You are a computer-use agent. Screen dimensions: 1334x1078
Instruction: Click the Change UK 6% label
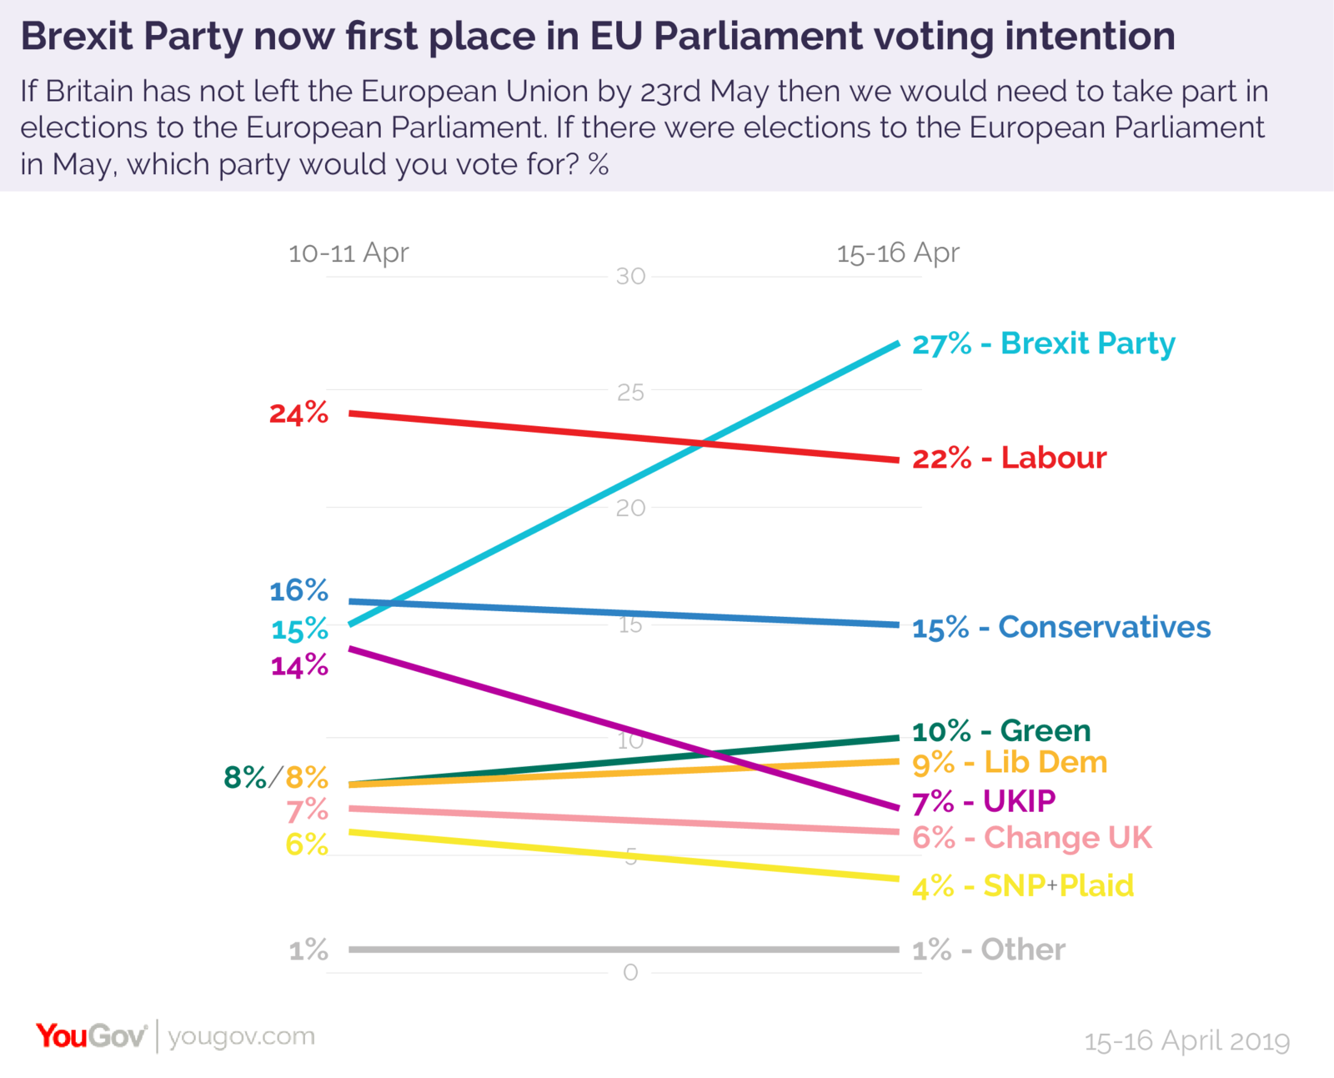[x=1031, y=837]
